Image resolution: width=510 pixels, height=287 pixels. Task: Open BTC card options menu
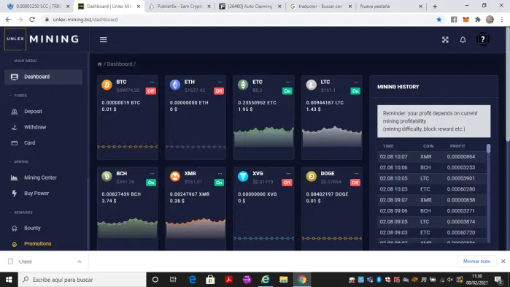(x=152, y=82)
